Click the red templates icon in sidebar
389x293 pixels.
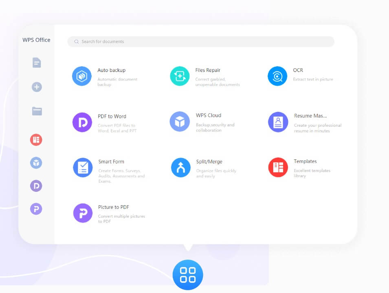(x=36, y=140)
